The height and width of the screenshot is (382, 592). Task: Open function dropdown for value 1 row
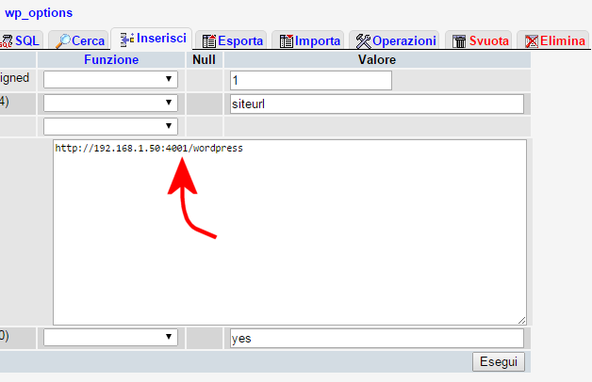(x=110, y=79)
